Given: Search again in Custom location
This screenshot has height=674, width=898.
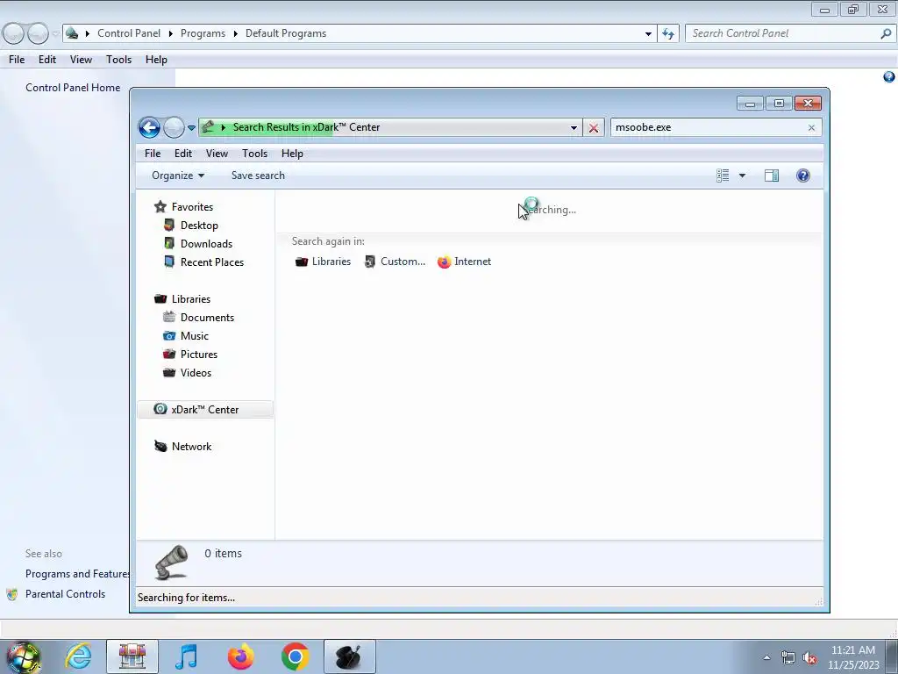Looking at the screenshot, I should click(x=396, y=262).
